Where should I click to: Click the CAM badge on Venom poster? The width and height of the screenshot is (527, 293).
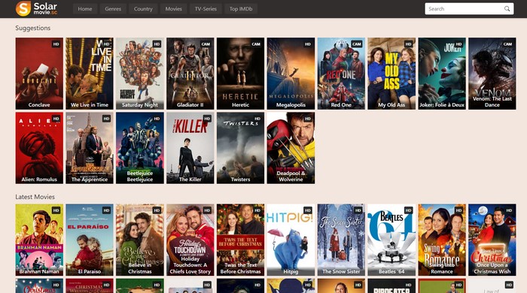(507, 44)
